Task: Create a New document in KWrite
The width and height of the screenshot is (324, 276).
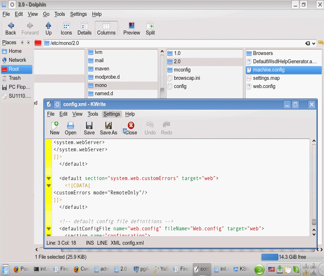Action: pos(55,129)
